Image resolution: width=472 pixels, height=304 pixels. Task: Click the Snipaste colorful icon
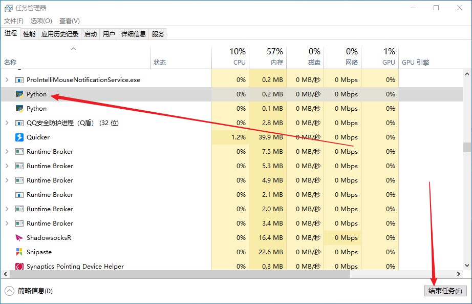tap(19, 252)
